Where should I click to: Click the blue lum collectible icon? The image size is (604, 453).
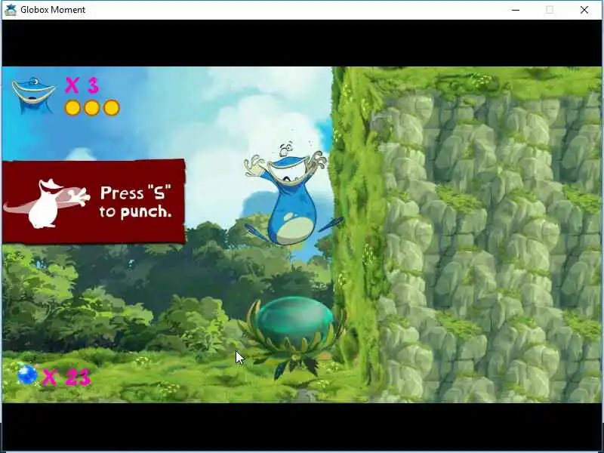pyautogui.click(x=27, y=374)
